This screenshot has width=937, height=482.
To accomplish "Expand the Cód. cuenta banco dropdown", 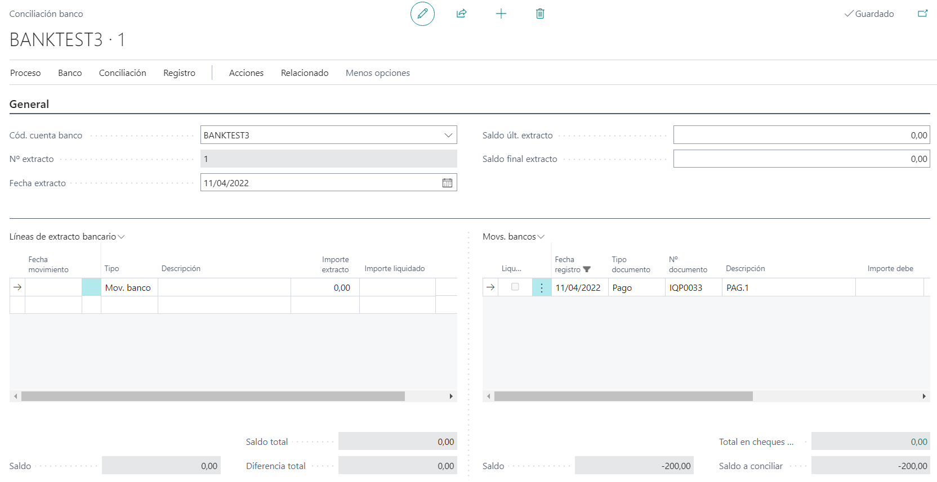I will [x=448, y=136].
